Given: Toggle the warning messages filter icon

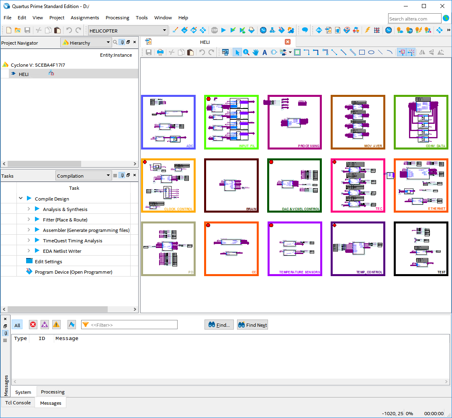Looking at the screenshot, I should tap(56, 325).
